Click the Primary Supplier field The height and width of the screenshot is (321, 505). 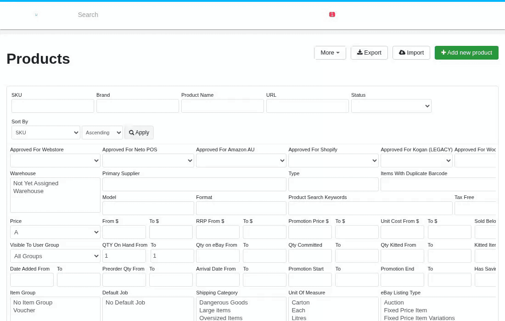194,185
